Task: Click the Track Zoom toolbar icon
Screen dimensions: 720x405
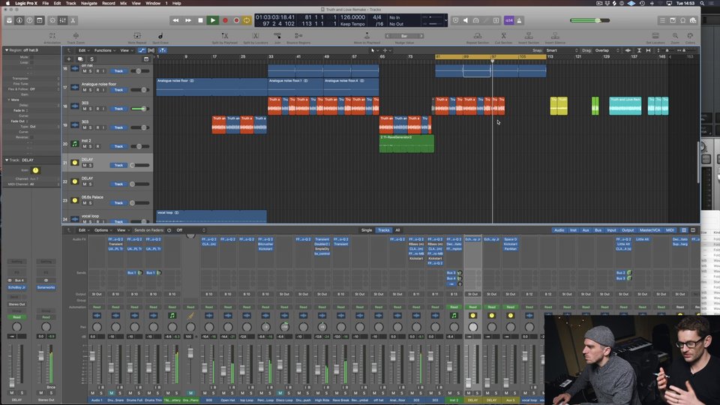Action: [x=76, y=36]
